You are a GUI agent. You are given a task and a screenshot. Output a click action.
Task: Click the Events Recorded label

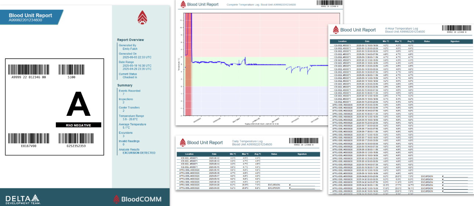[x=129, y=91]
